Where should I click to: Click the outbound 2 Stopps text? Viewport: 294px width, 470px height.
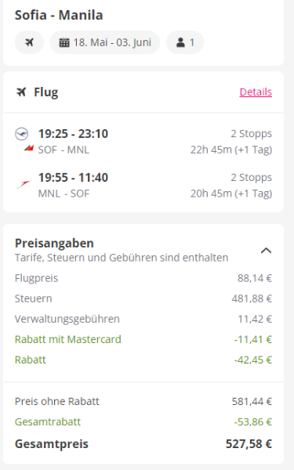tap(251, 134)
